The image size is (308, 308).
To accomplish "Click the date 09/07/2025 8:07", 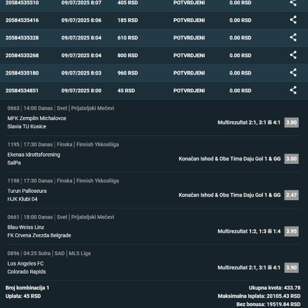I will pyautogui.click(x=81, y=2).
